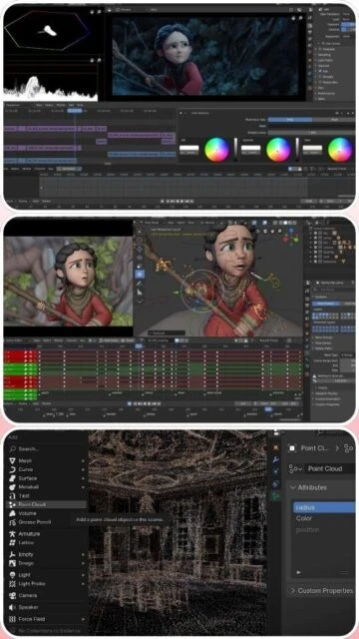The height and width of the screenshot is (639, 359).
Task: Add a Lattice from the Add menu
Action: [47, 542]
